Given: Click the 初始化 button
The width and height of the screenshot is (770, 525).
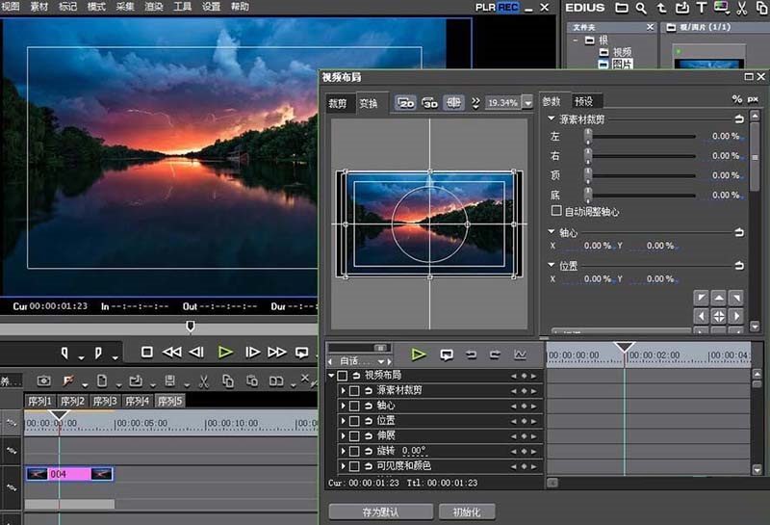Looking at the screenshot, I should (x=467, y=512).
